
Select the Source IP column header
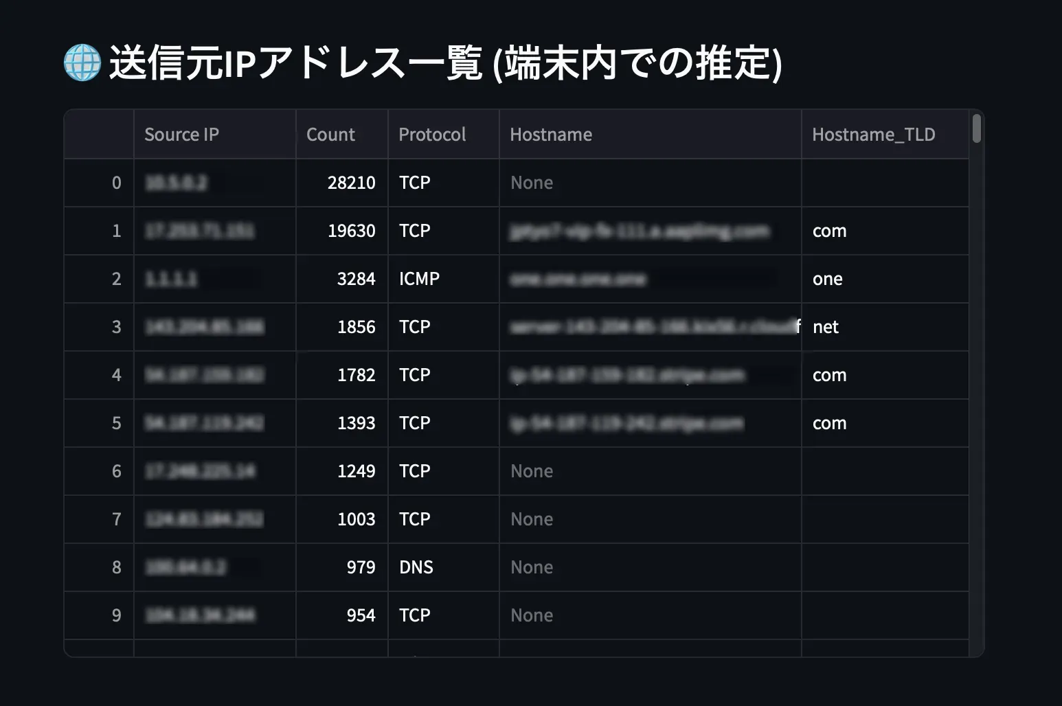pyautogui.click(x=181, y=134)
